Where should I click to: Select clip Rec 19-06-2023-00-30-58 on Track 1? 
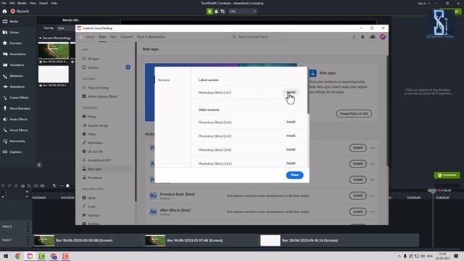pyautogui.click(x=88, y=241)
